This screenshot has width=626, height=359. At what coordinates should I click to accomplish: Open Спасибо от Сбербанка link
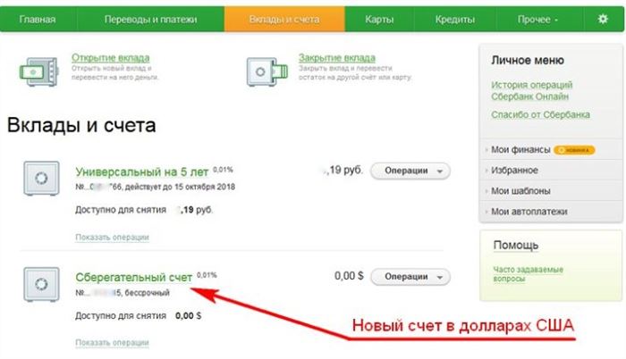pyautogui.click(x=540, y=114)
